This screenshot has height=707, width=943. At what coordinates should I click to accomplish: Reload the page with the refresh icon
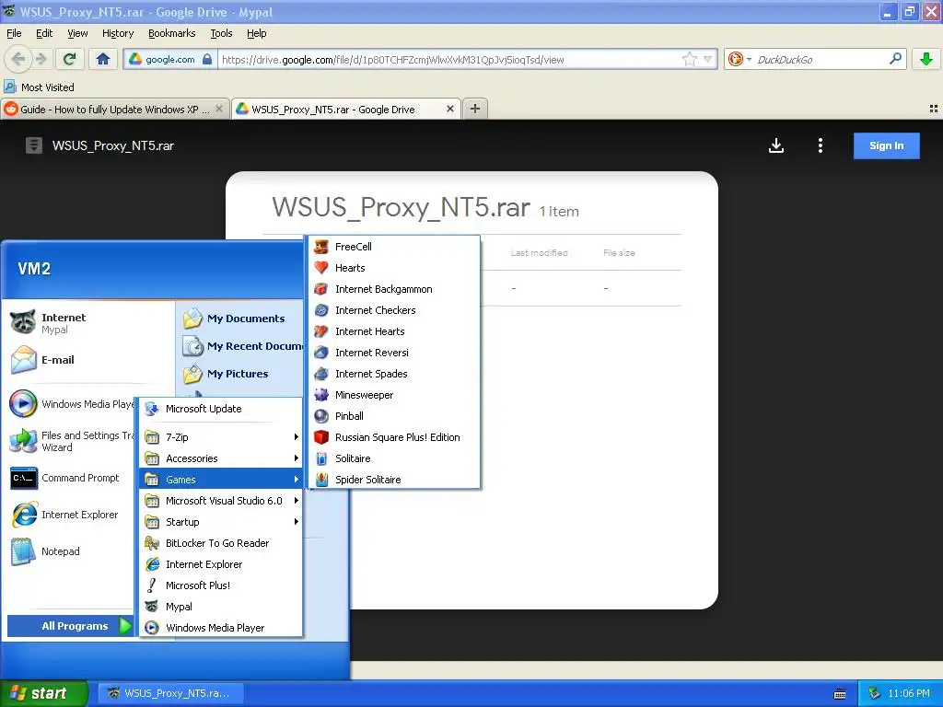(70, 59)
